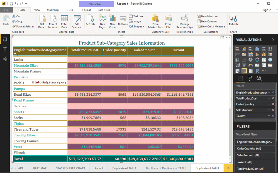This screenshot has width=278, height=173.
Task: Select the funnel chart visual
Action: 244,65
